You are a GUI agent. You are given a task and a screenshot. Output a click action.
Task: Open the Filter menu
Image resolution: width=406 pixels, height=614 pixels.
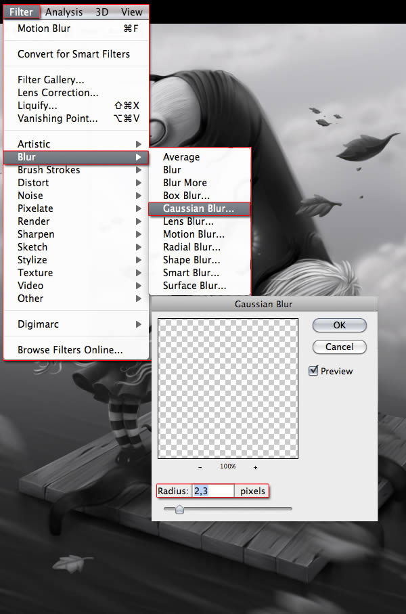tap(21, 12)
